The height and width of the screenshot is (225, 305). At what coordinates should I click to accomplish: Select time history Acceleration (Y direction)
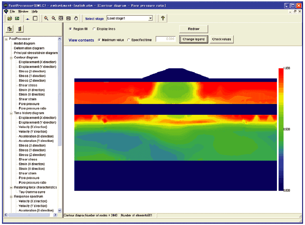pos(36,141)
